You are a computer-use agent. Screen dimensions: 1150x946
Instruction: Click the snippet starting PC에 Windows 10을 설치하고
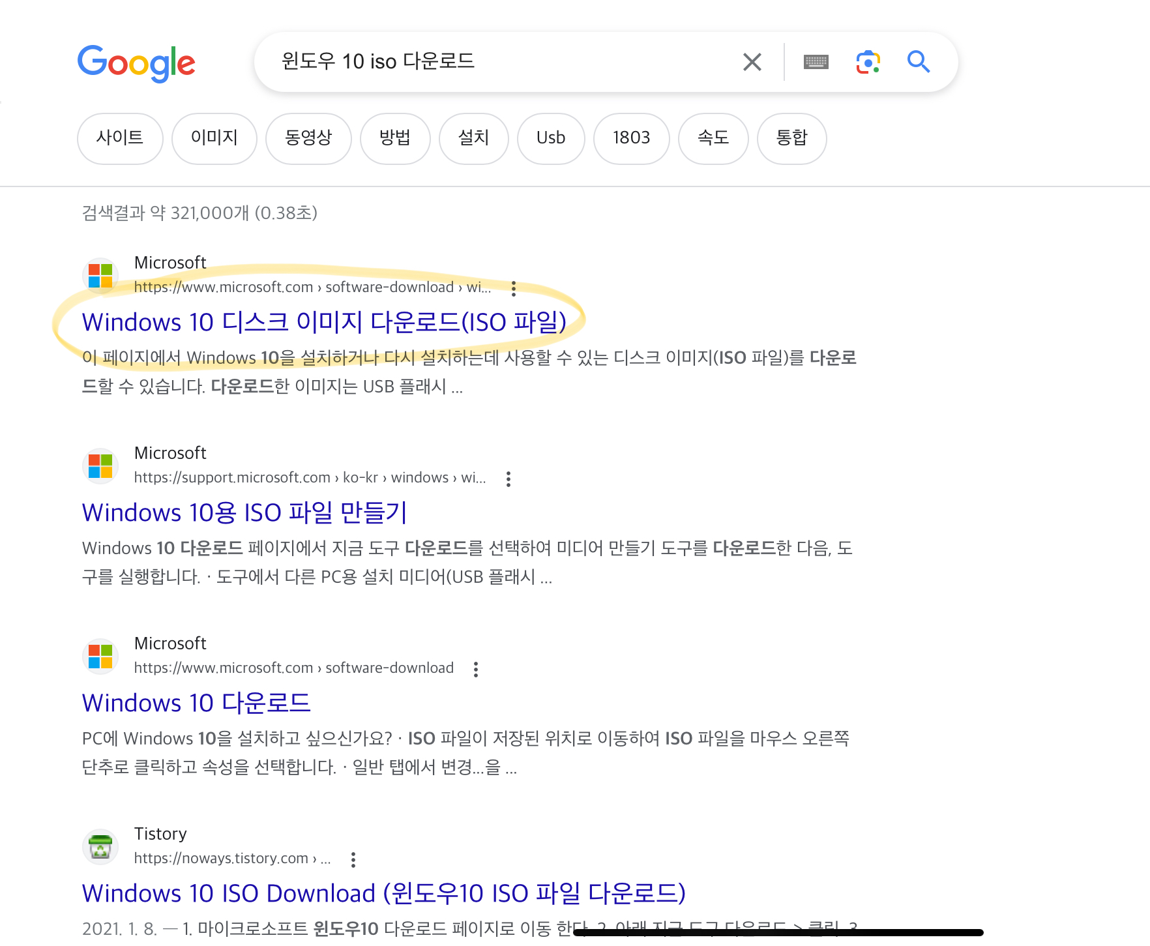pyautogui.click(x=465, y=753)
